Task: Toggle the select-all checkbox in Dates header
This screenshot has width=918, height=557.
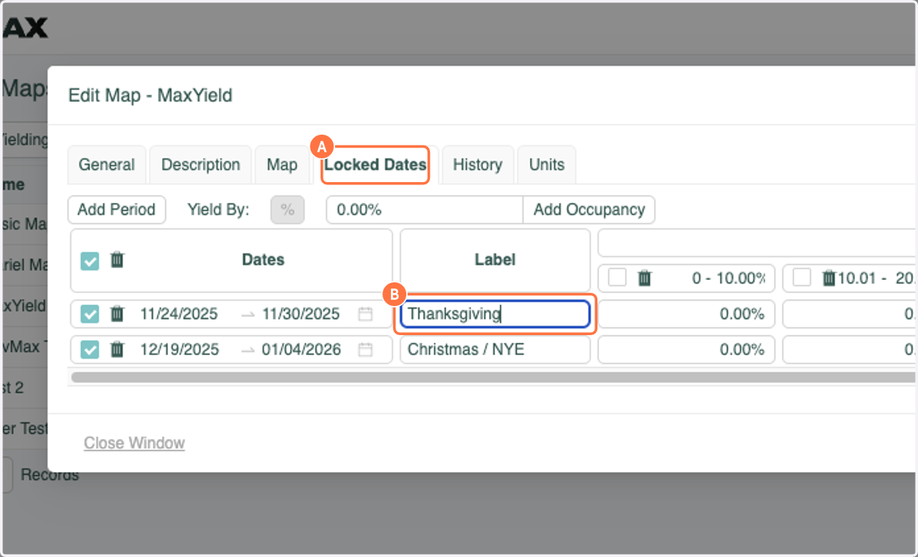Action: pyautogui.click(x=90, y=261)
